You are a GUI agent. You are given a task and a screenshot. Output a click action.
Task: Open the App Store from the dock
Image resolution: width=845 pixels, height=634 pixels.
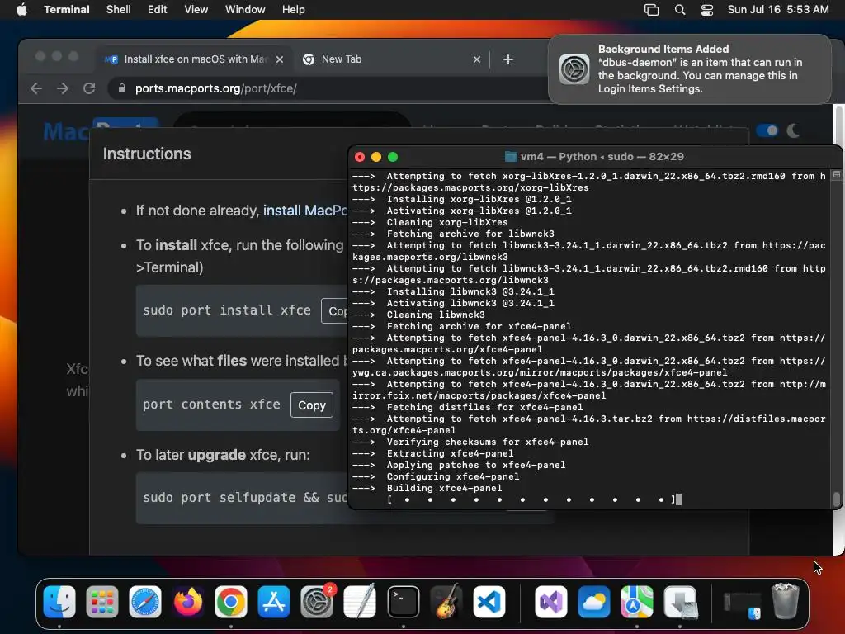point(274,602)
